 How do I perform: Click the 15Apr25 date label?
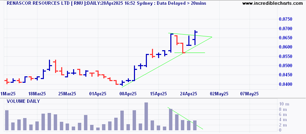tap(158, 94)
